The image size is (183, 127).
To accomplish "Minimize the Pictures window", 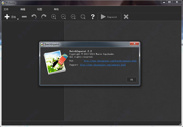I will coord(164,2).
